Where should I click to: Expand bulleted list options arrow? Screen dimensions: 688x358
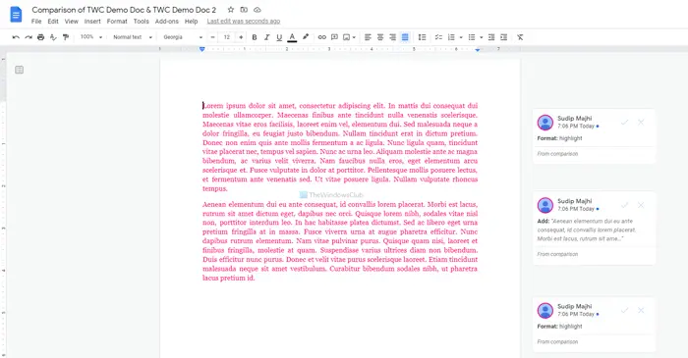482,37
